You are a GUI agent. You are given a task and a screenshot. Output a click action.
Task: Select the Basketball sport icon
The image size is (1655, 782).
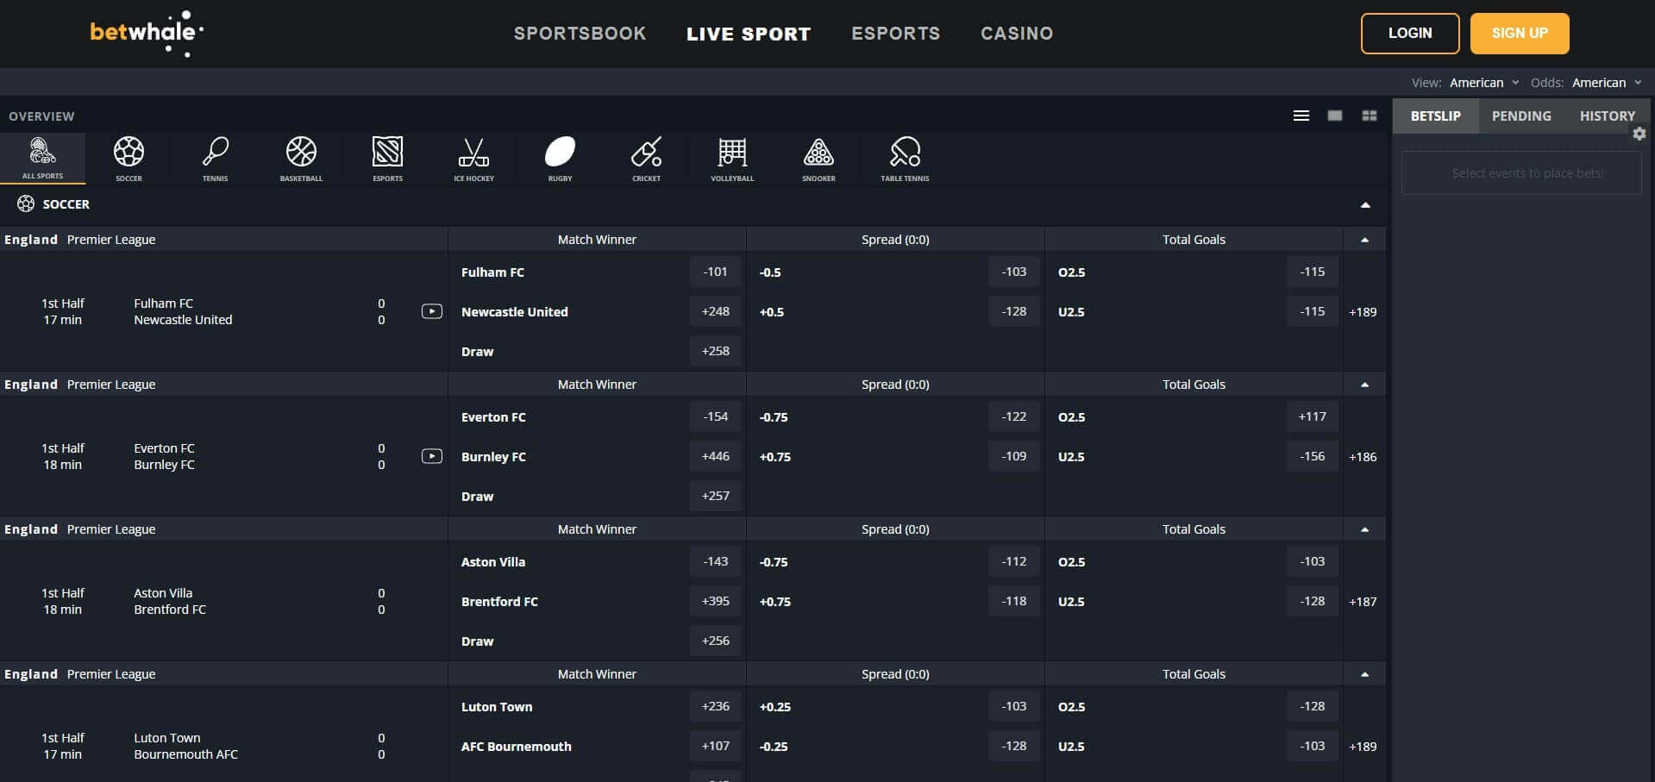[301, 158]
